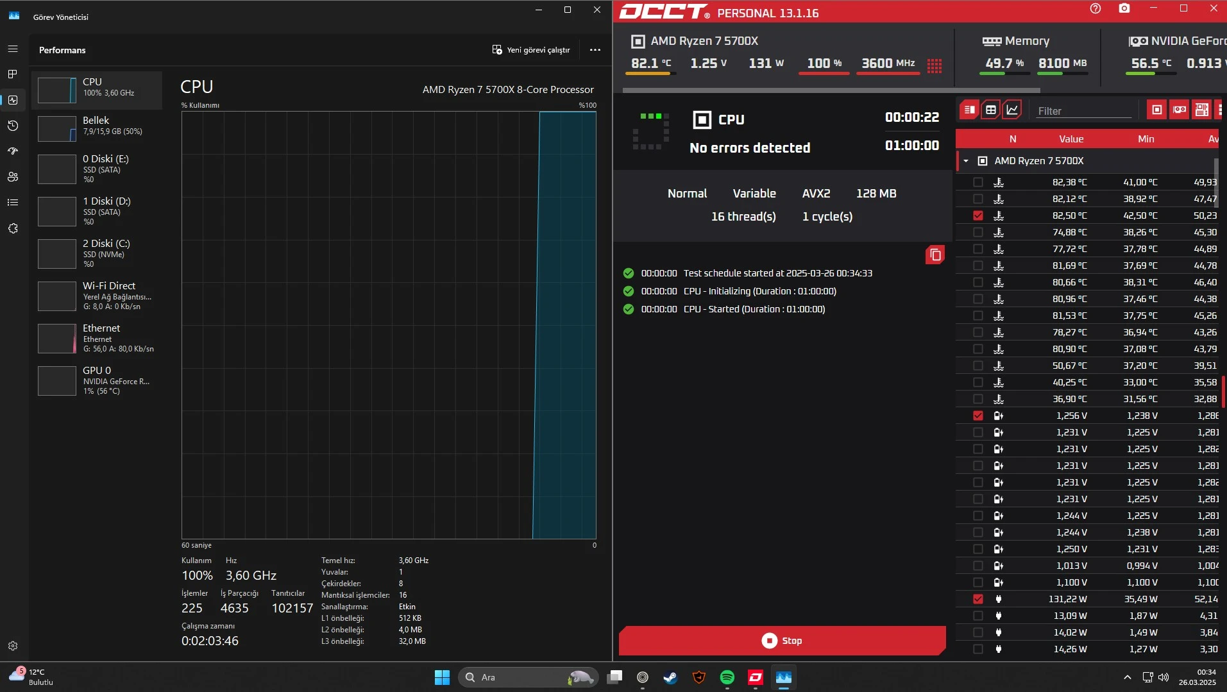Select 1 Diski (D:) in performance list
This screenshot has width=1227, height=692.
tap(97, 212)
